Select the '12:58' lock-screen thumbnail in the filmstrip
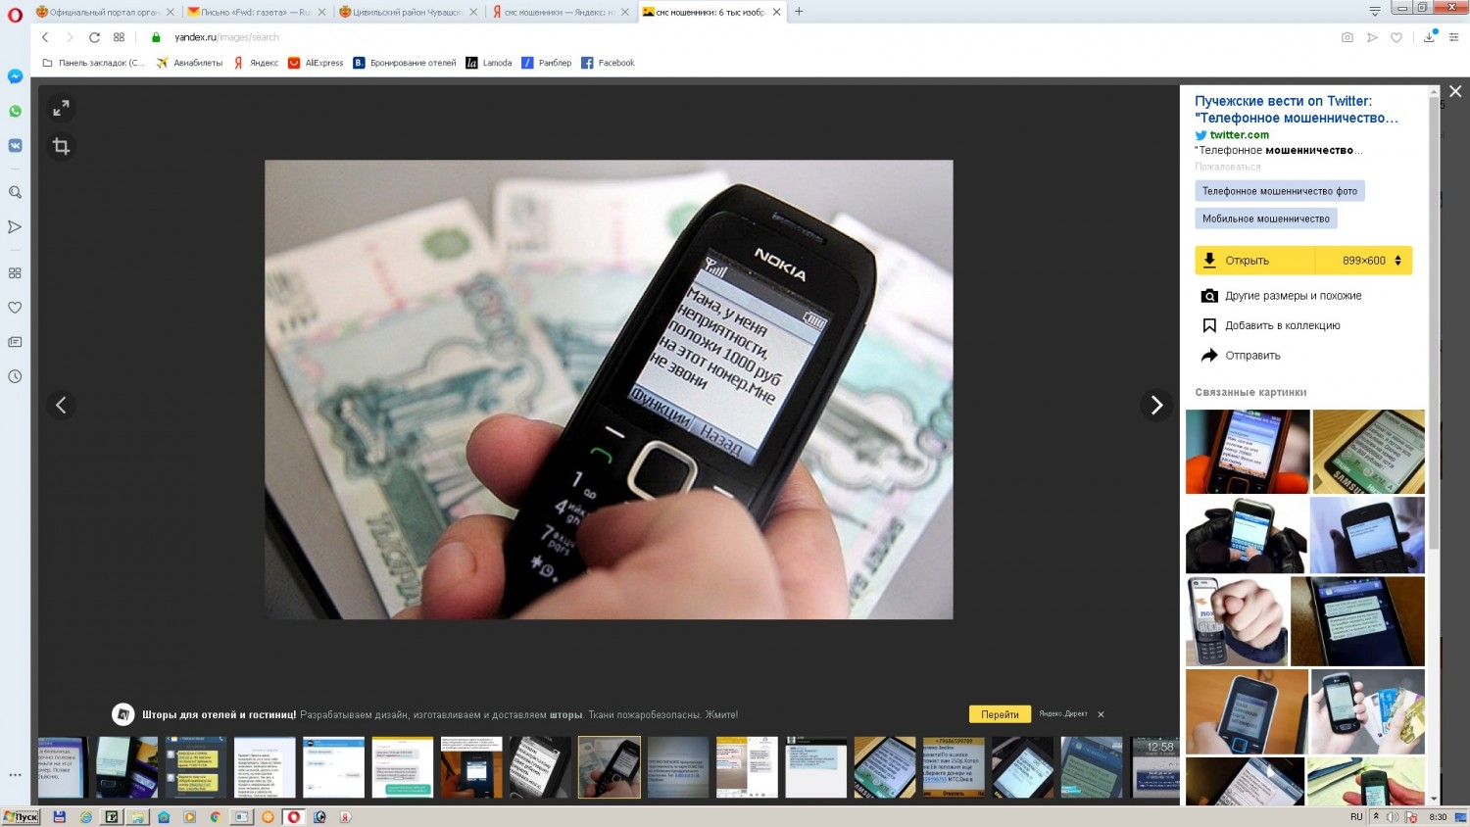1470x827 pixels. click(x=1154, y=767)
